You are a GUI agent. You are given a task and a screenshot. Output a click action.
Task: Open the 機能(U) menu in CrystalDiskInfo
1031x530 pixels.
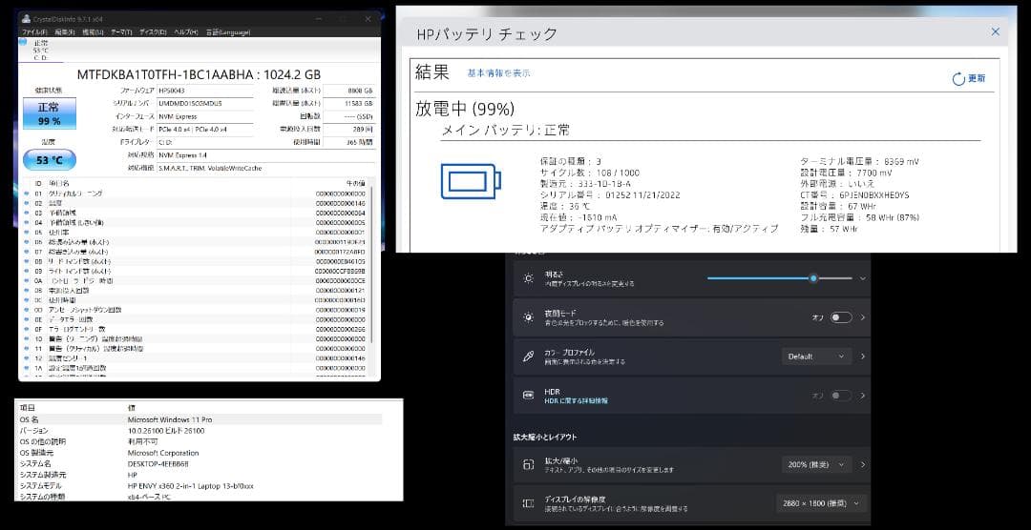pyautogui.click(x=93, y=32)
